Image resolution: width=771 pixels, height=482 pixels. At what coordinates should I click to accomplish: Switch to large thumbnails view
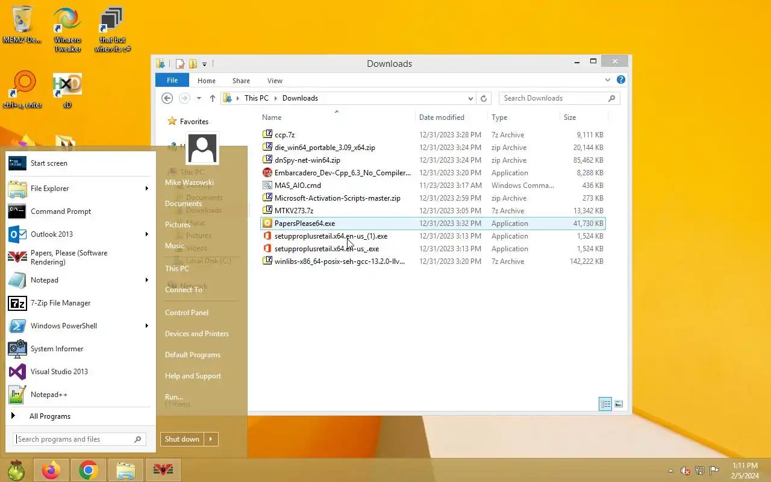click(619, 404)
